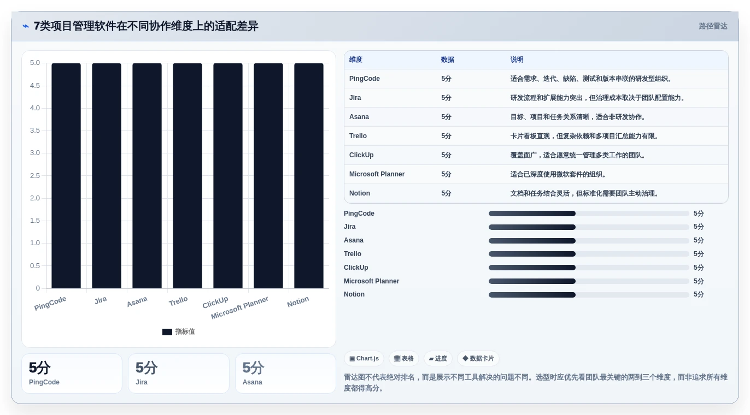Open the Asana 5分 data card
Image resolution: width=750 pixels, height=415 pixels.
point(285,373)
